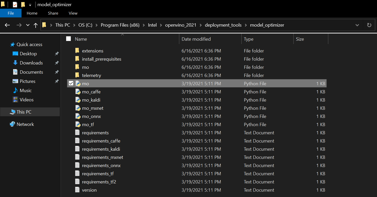
Task: Select the mo_mxnet Python file icon
Action: (x=78, y=108)
